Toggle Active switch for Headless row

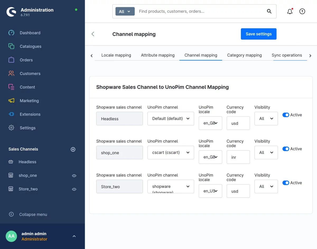(x=286, y=115)
